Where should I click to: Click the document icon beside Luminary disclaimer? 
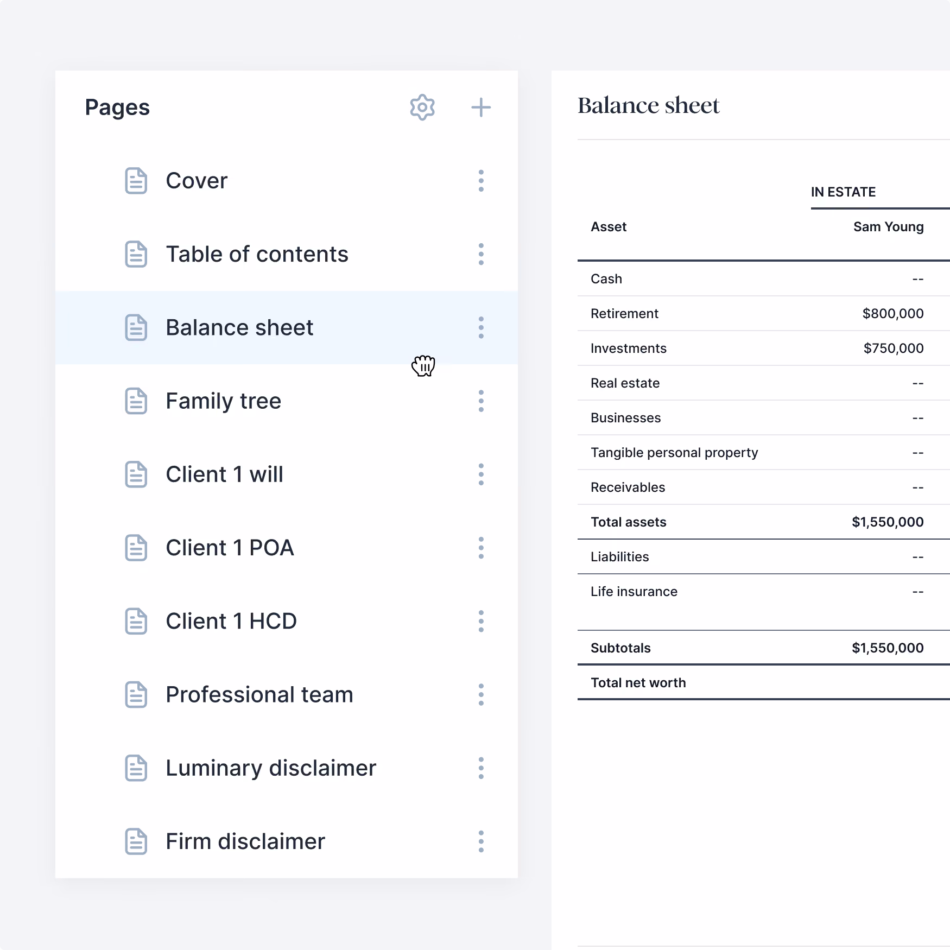tap(136, 768)
